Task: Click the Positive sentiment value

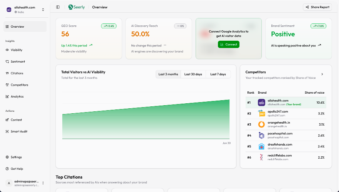Action: tap(283, 34)
